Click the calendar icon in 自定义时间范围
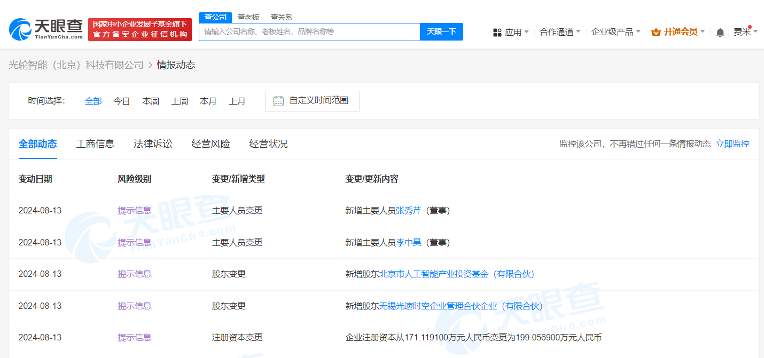This screenshot has width=764, height=358. (x=277, y=101)
